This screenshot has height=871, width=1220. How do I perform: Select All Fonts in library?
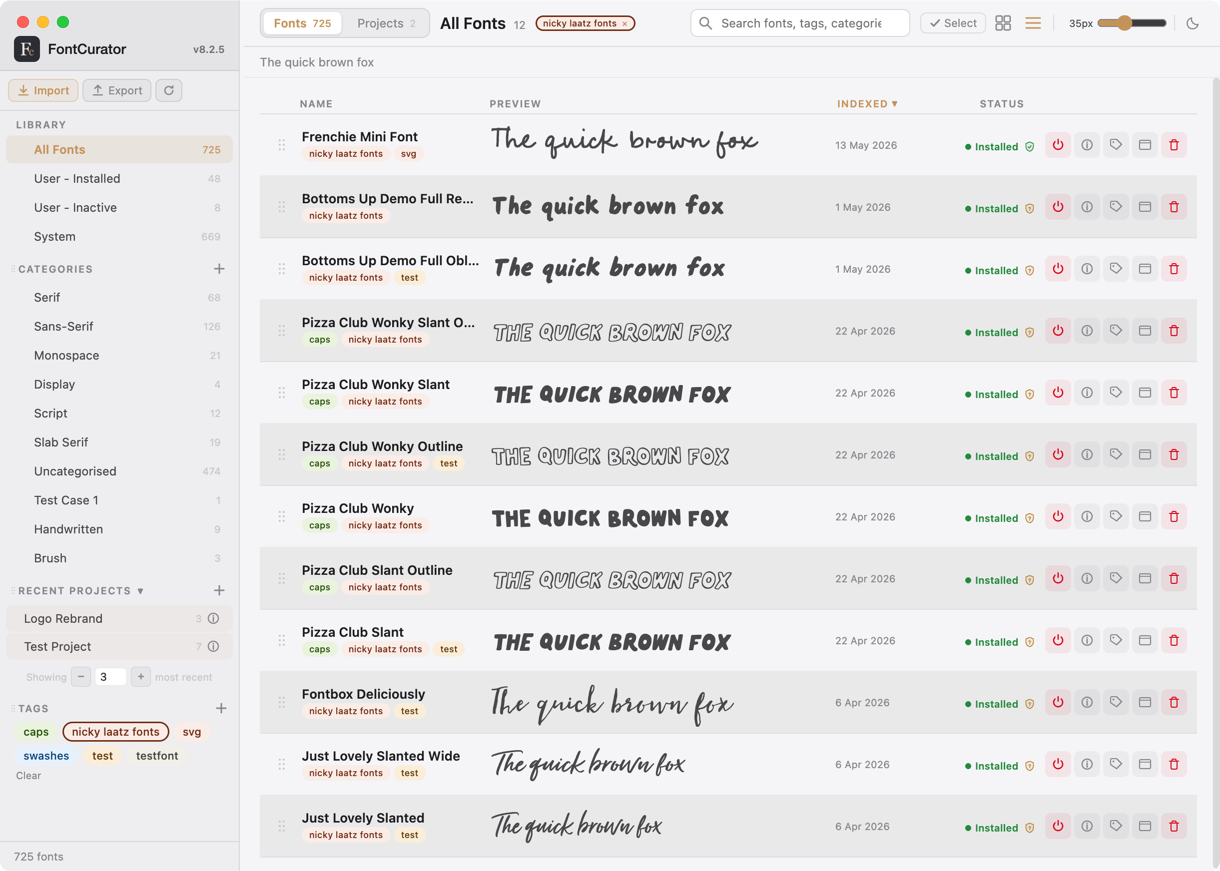(119, 150)
